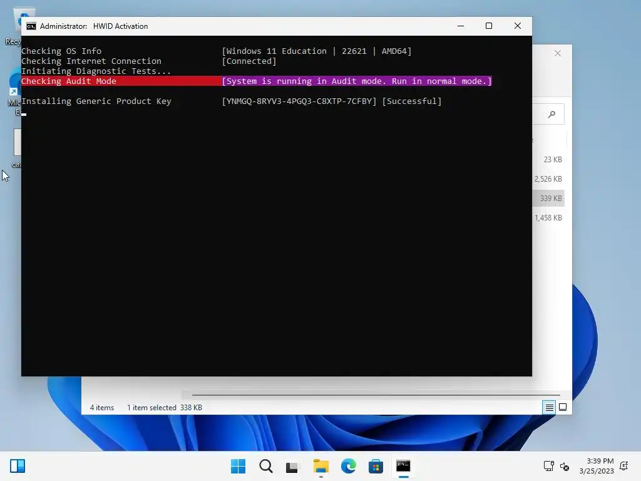
Task: Click the '[Successful]' result text
Action: pos(412,101)
